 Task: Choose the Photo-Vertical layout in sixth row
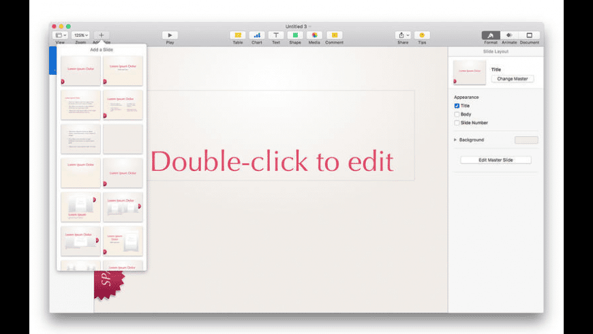[x=123, y=241]
